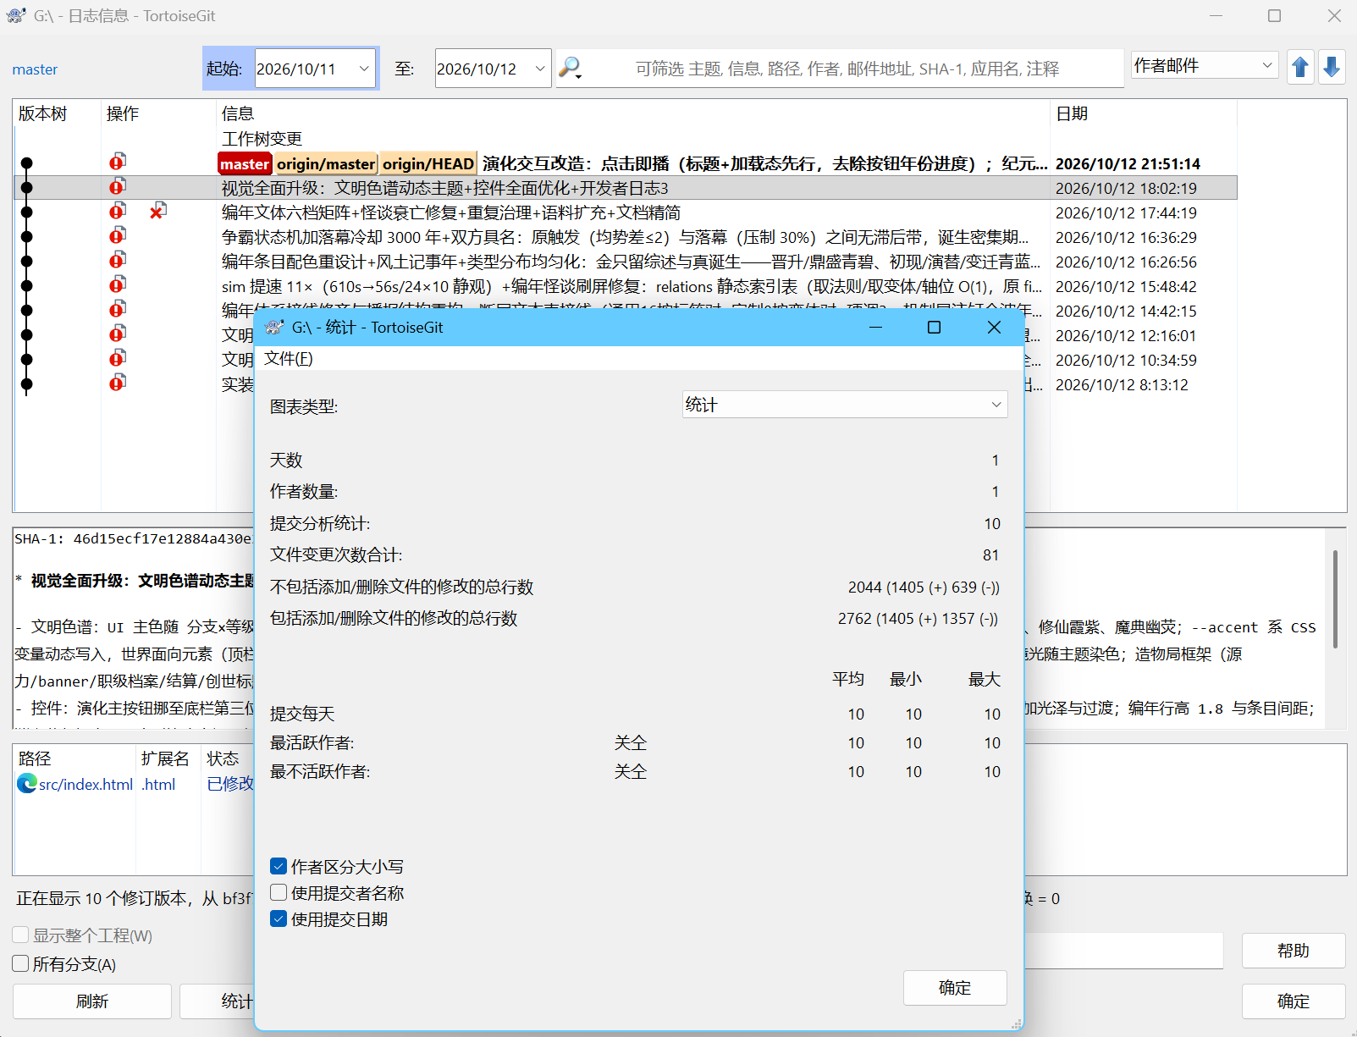Screen dimensions: 1357x1037
Task: Open the 文件(F) menu in statistics dialog
Action: pyautogui.click(x=289, y=359)
